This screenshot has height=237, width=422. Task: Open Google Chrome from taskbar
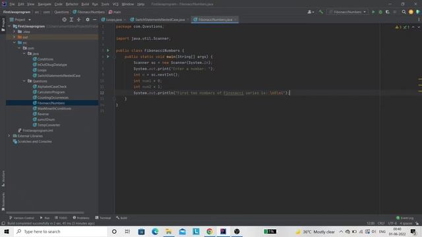210,231
